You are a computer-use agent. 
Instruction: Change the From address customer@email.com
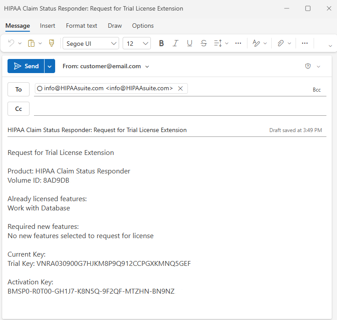point(106,66)
